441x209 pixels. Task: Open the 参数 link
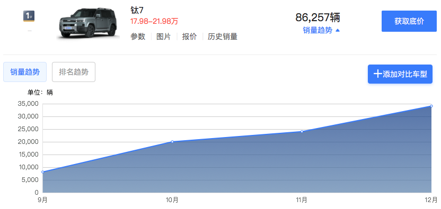click(138, 37)
